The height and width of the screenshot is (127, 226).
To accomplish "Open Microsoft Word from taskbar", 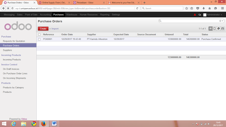I will pyautogui.click(x=54, y=124).
